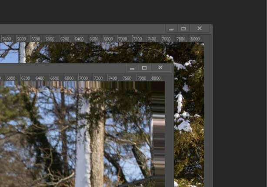Image resolution: width=267 pixels, height=187 pixels.
Task: Click the 5400 ruler mark in back window
Action: click(x=7, y=39)
